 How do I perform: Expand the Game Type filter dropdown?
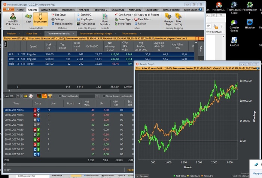coord(124,19)
